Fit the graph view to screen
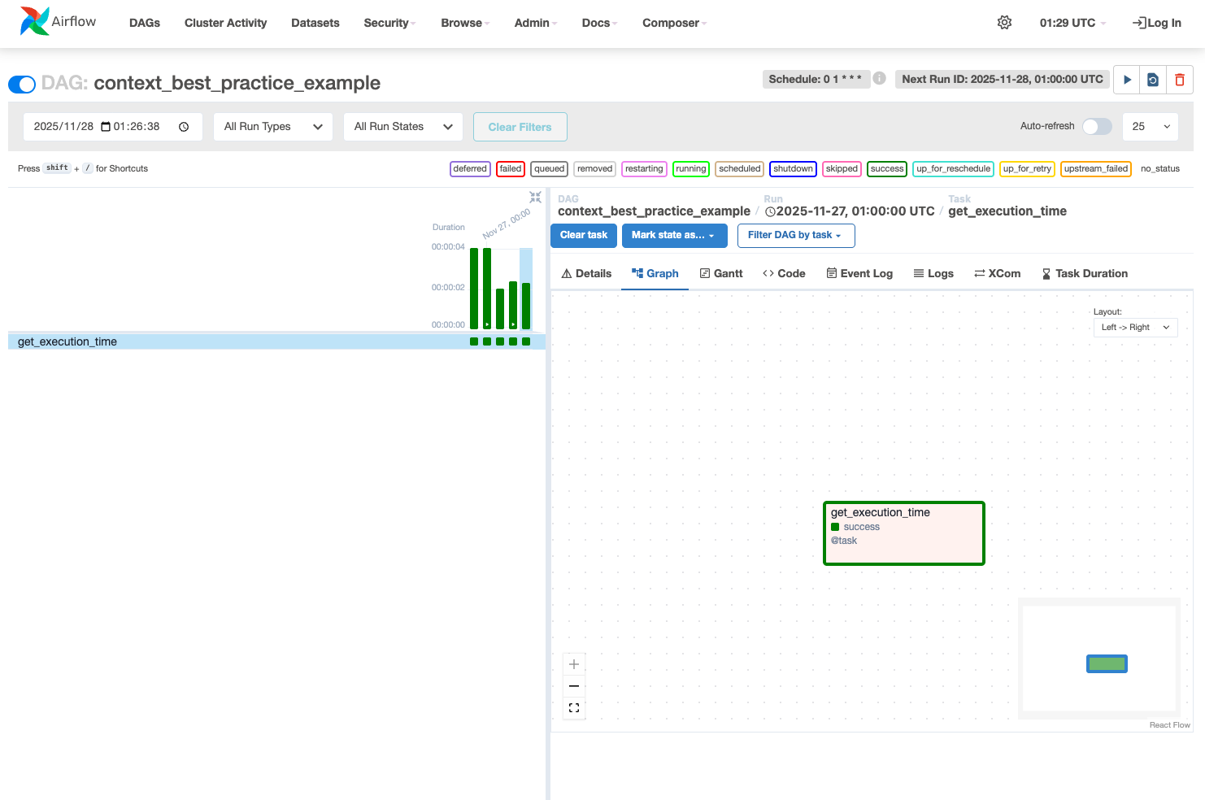1205x800 pixels. pos(574,708)
